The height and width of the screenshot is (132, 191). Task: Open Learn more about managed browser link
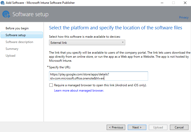point(79,91)
